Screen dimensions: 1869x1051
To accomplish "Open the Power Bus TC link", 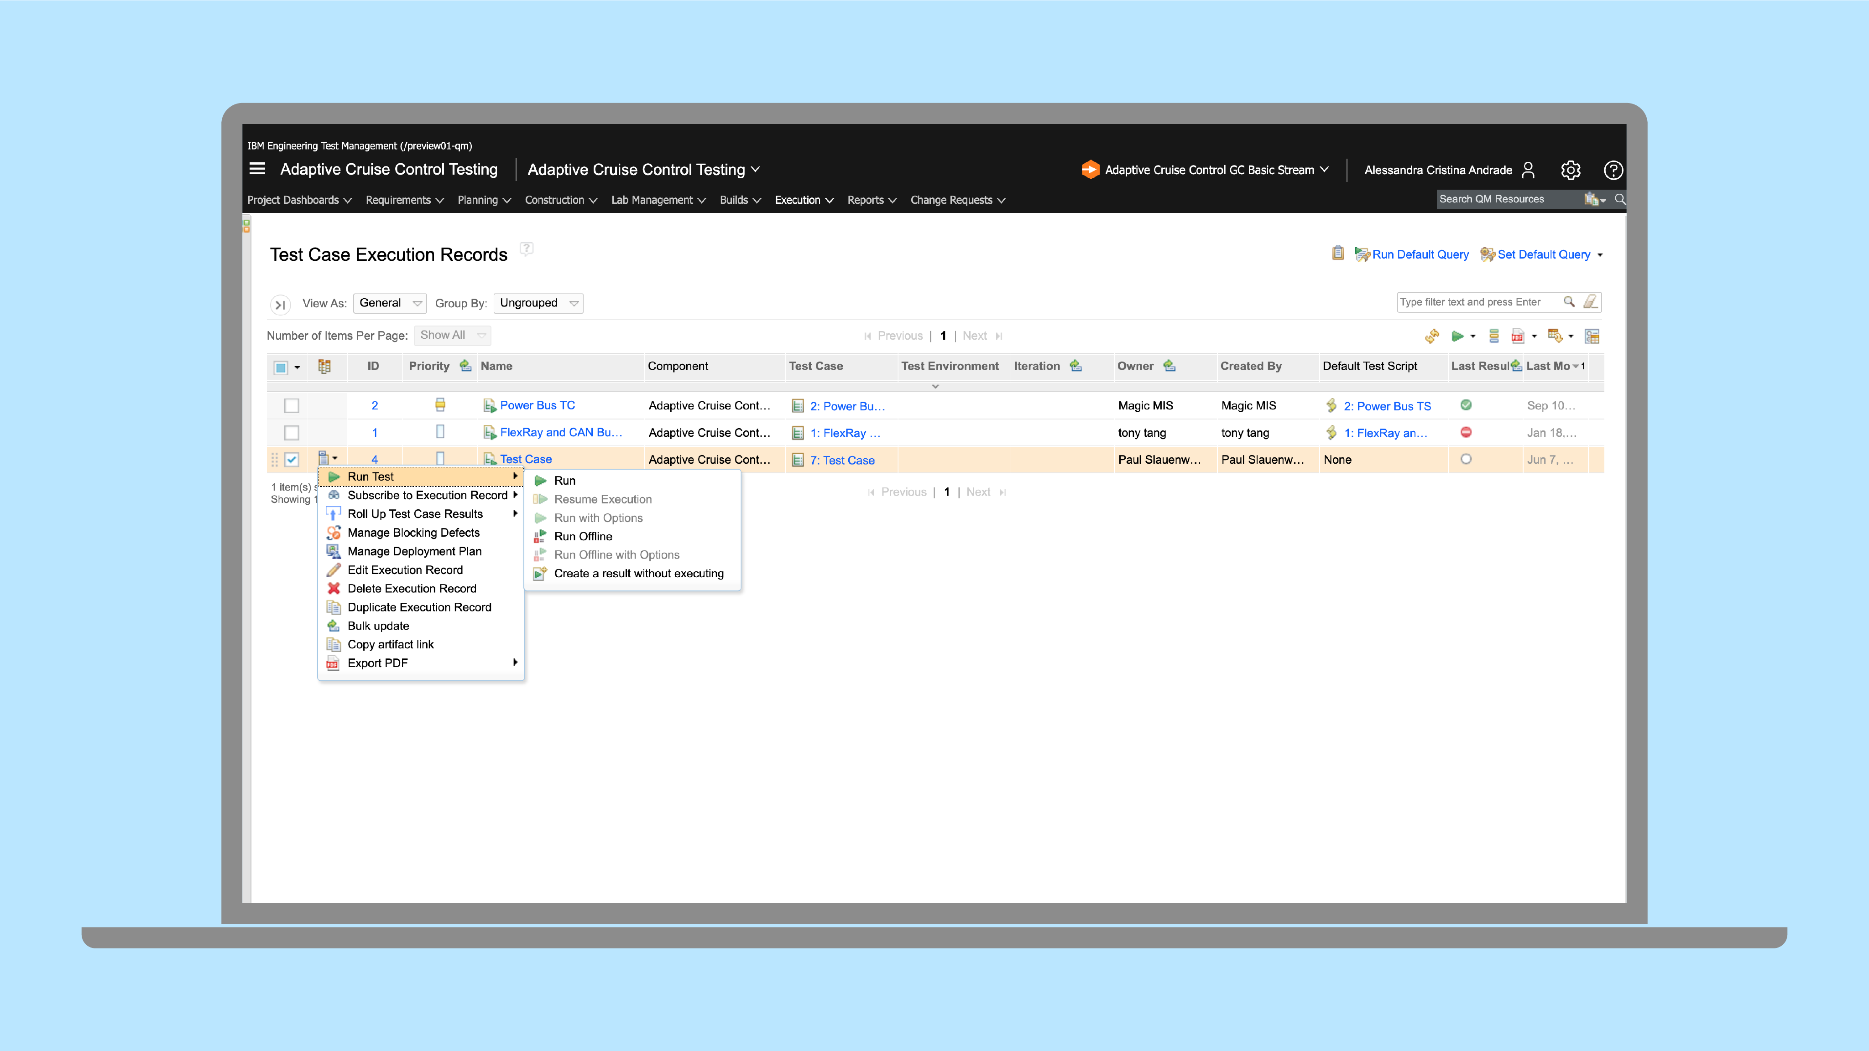I will tap(537, 405).
